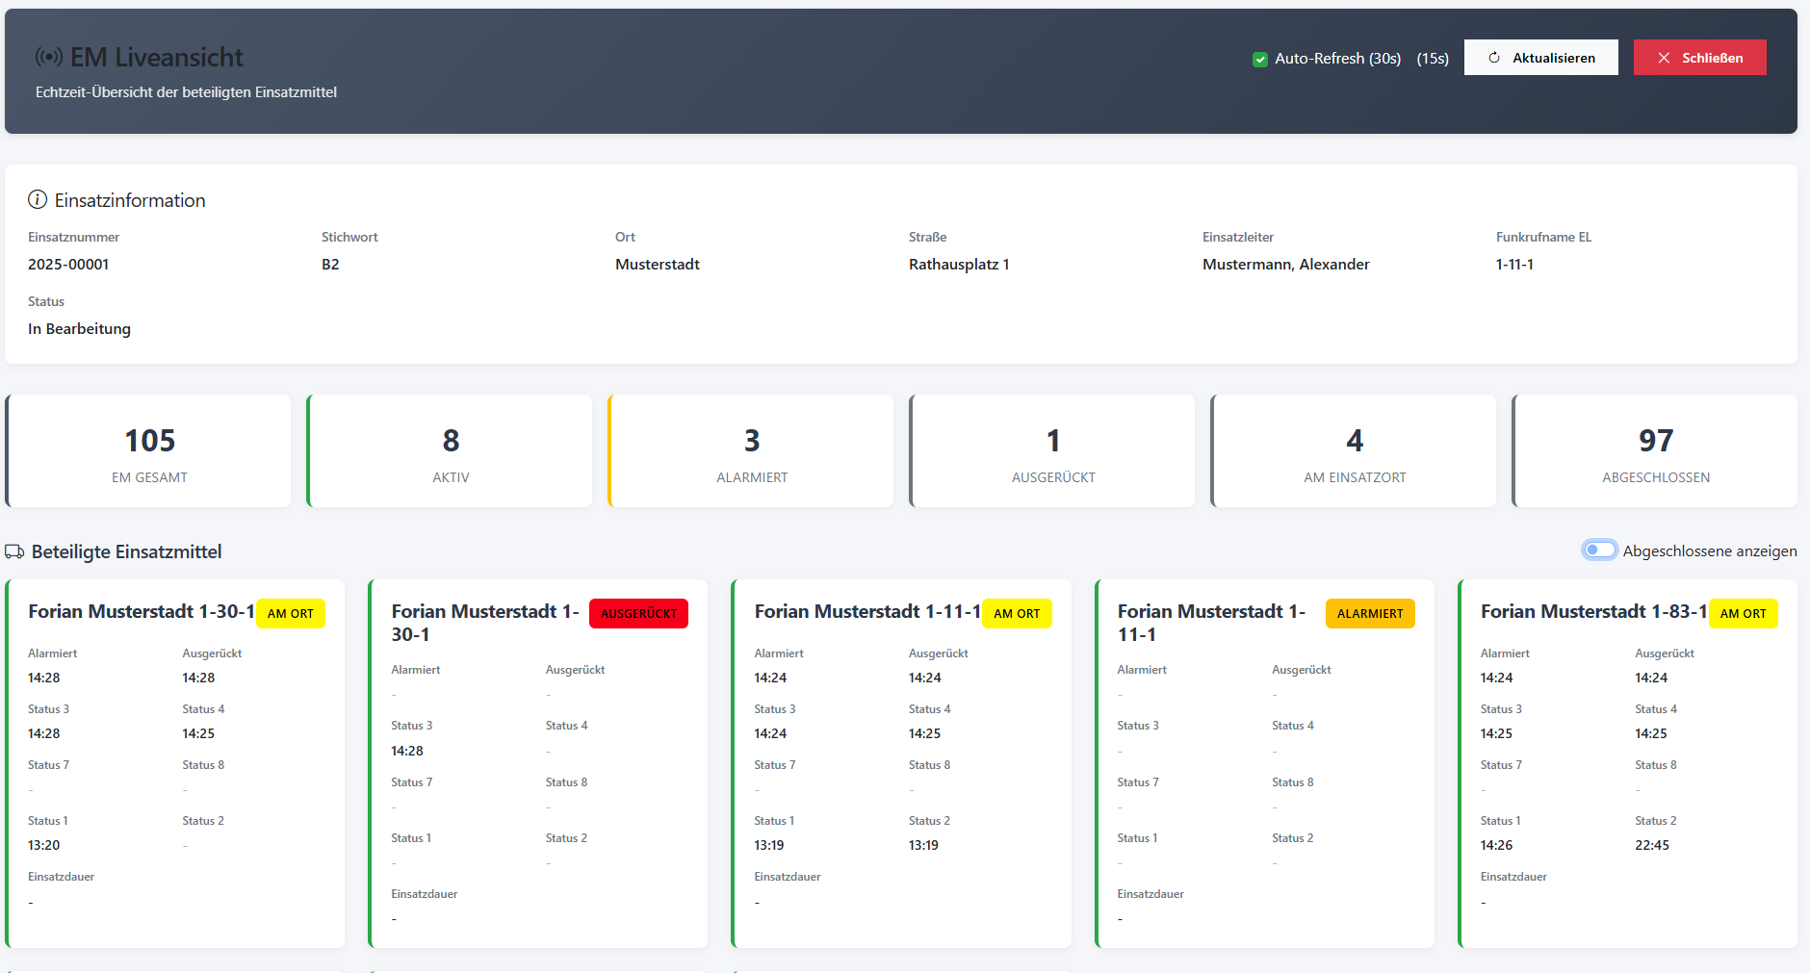Select the 4 Am Einsatzort stat card

[x=1355, y=451]
